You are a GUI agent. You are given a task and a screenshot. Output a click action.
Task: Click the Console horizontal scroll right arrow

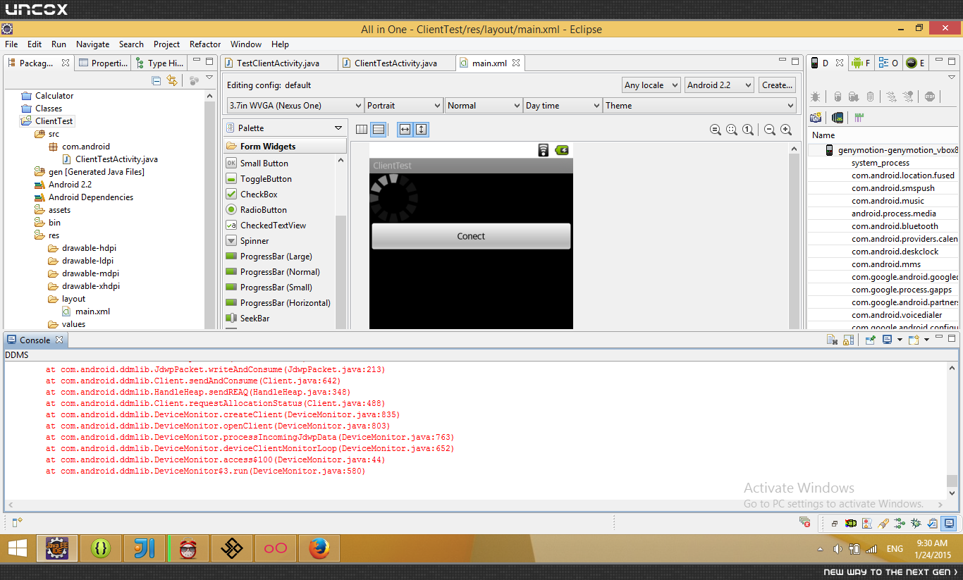point(940,505)
